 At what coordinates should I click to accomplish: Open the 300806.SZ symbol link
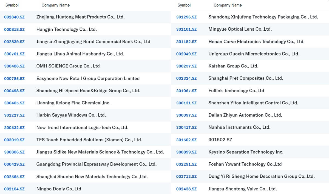point(14,152)
